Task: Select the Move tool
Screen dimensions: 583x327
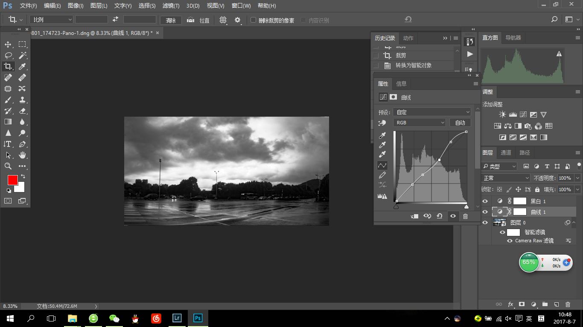Action: 8,44
